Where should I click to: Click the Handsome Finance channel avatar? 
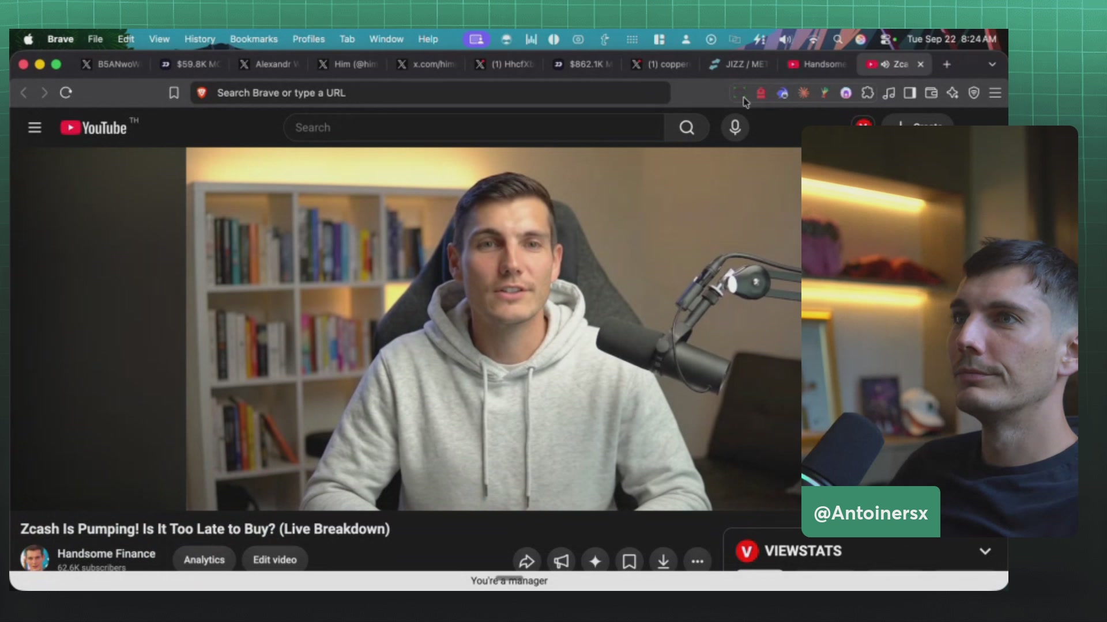[35, 557]
